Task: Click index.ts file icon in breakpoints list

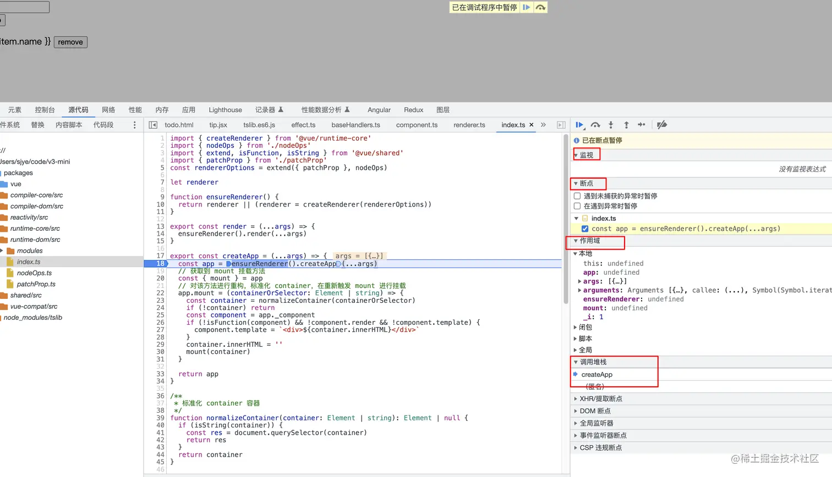Action: pos(585,218)
